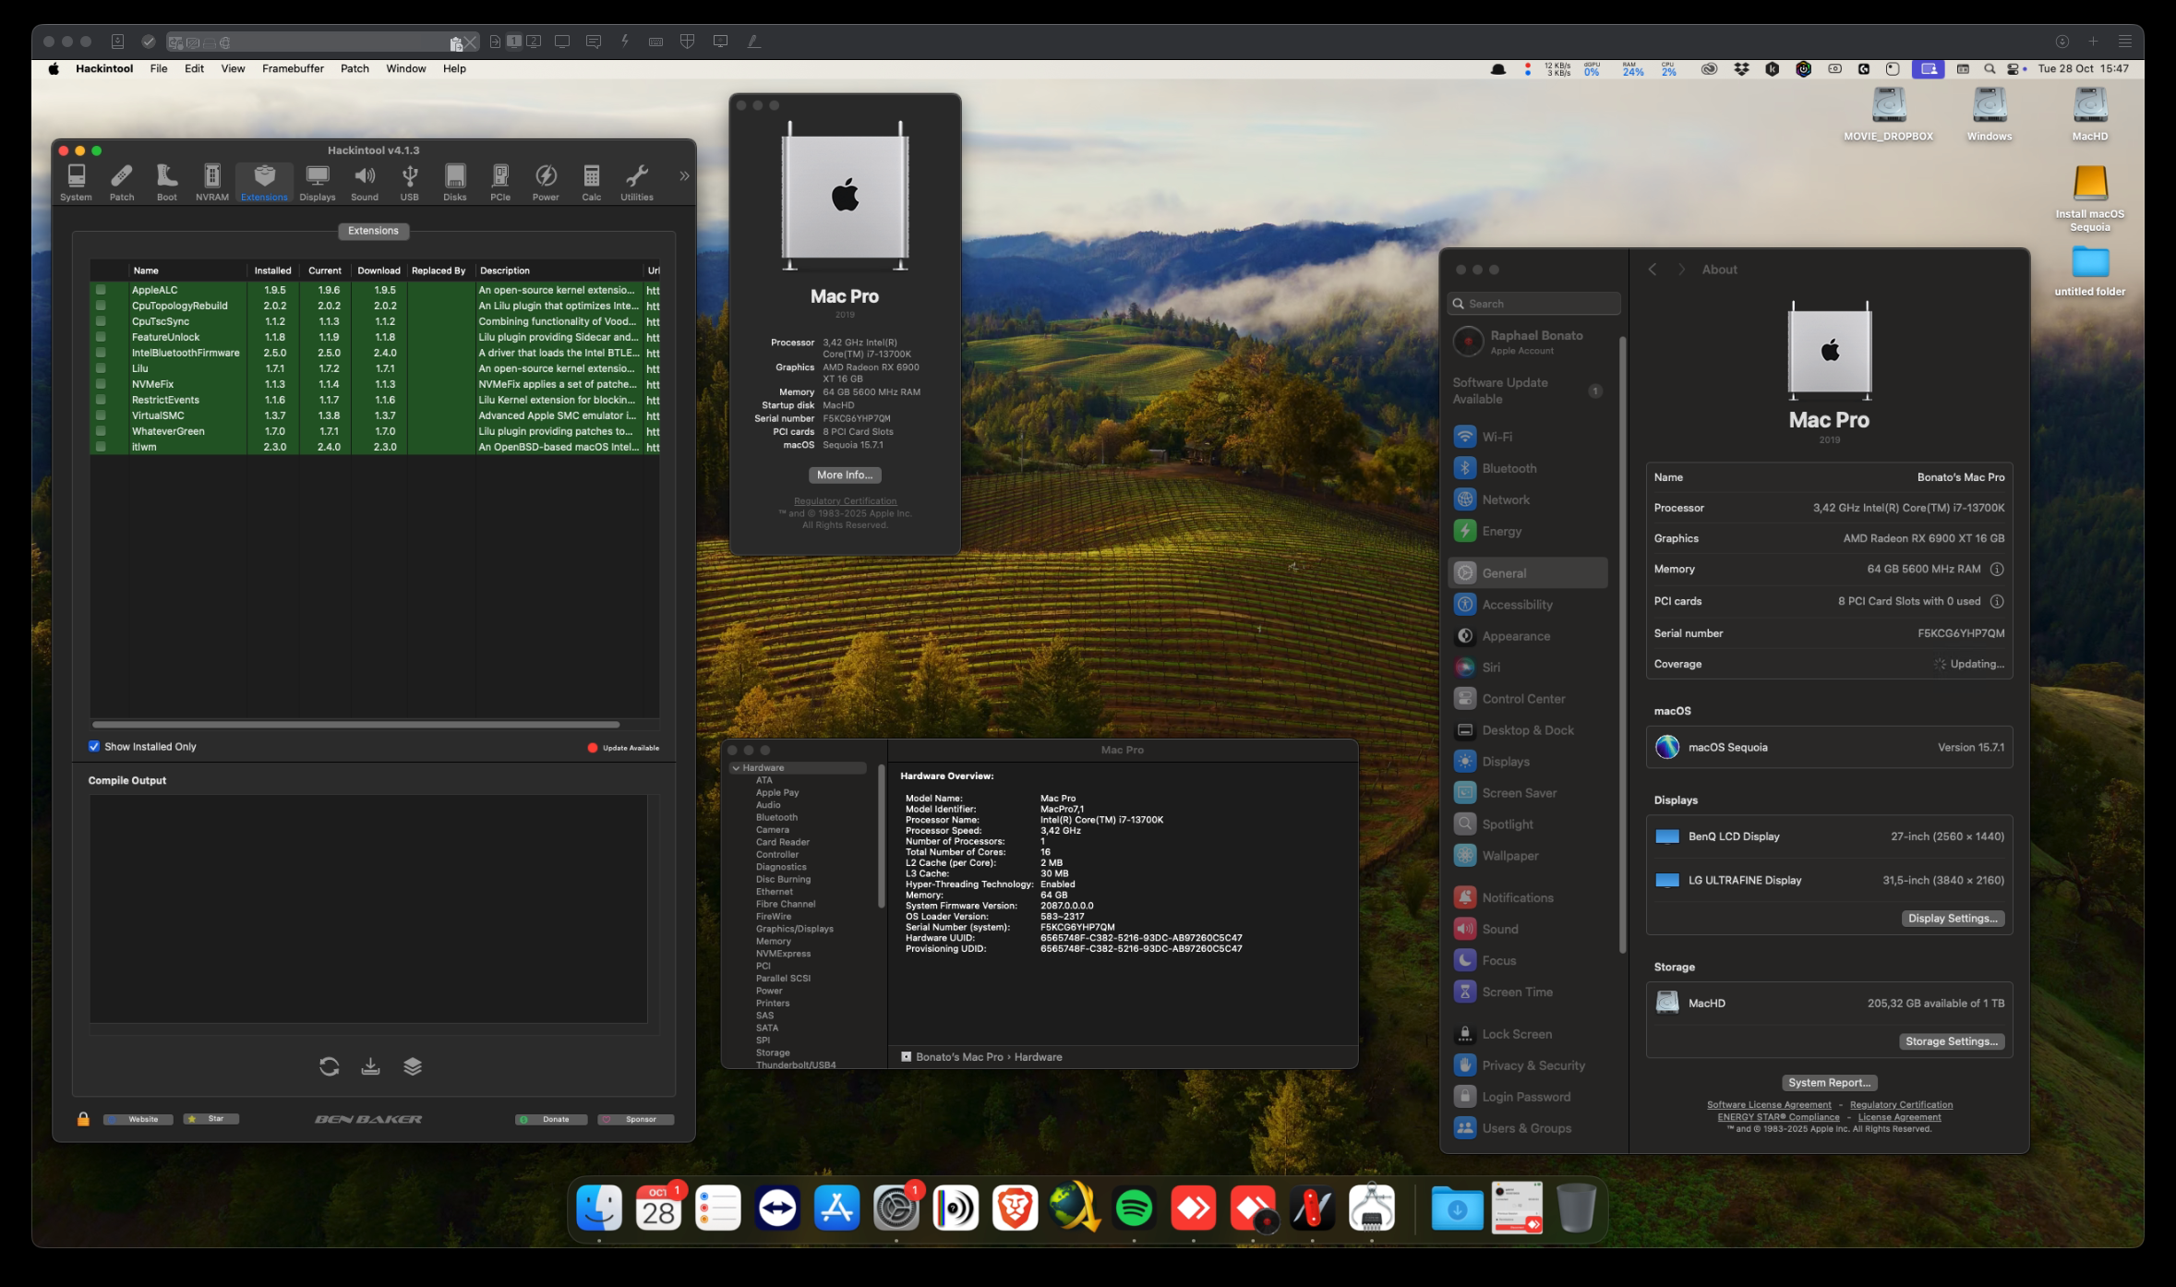The width and height of the screenshot is (2176, 1287).
Task: Toggle the AppleALC row checkbox
Action: (x=101, y=290)
